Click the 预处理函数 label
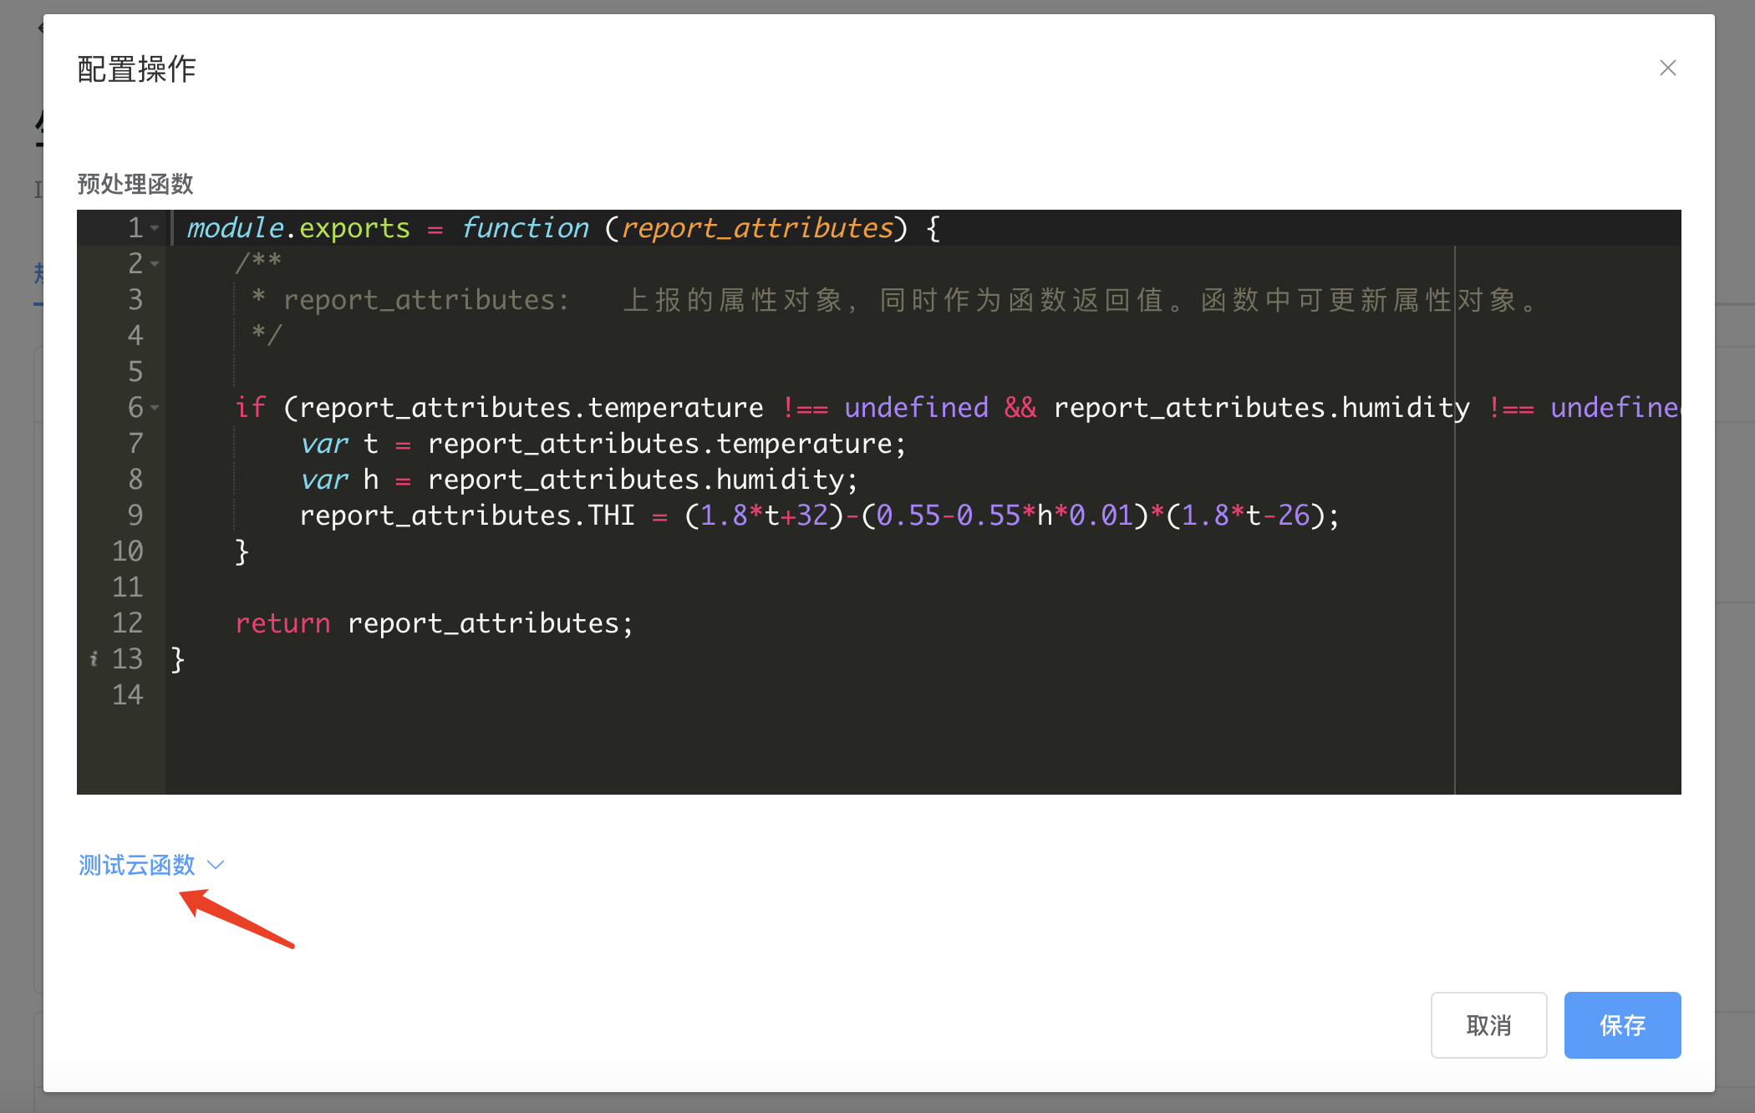The image size is (1755, 1113). [x=135, y=184]
